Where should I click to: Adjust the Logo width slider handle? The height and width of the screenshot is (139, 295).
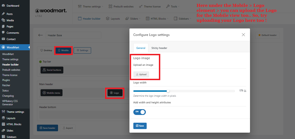[168, 91]
